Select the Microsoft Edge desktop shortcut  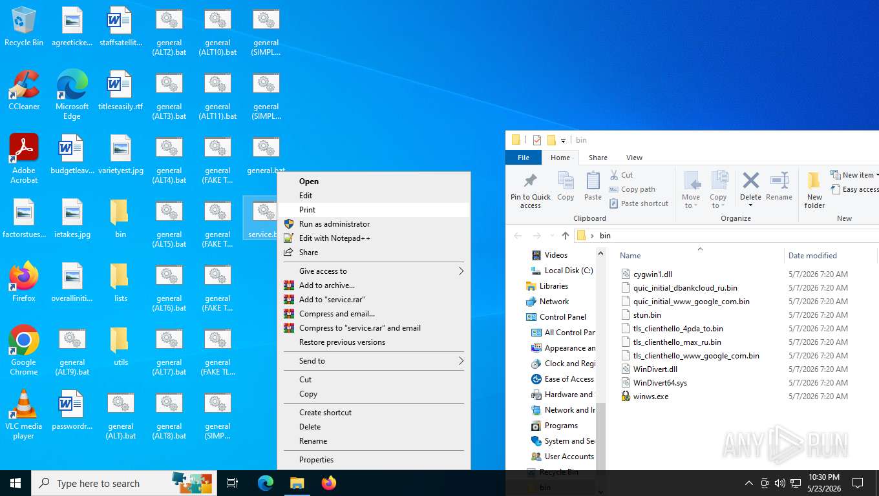tap(72, 95)
